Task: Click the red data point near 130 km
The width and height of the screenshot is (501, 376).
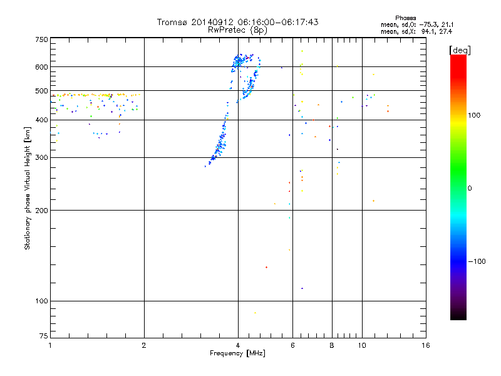Action: (x=267, y=268)
